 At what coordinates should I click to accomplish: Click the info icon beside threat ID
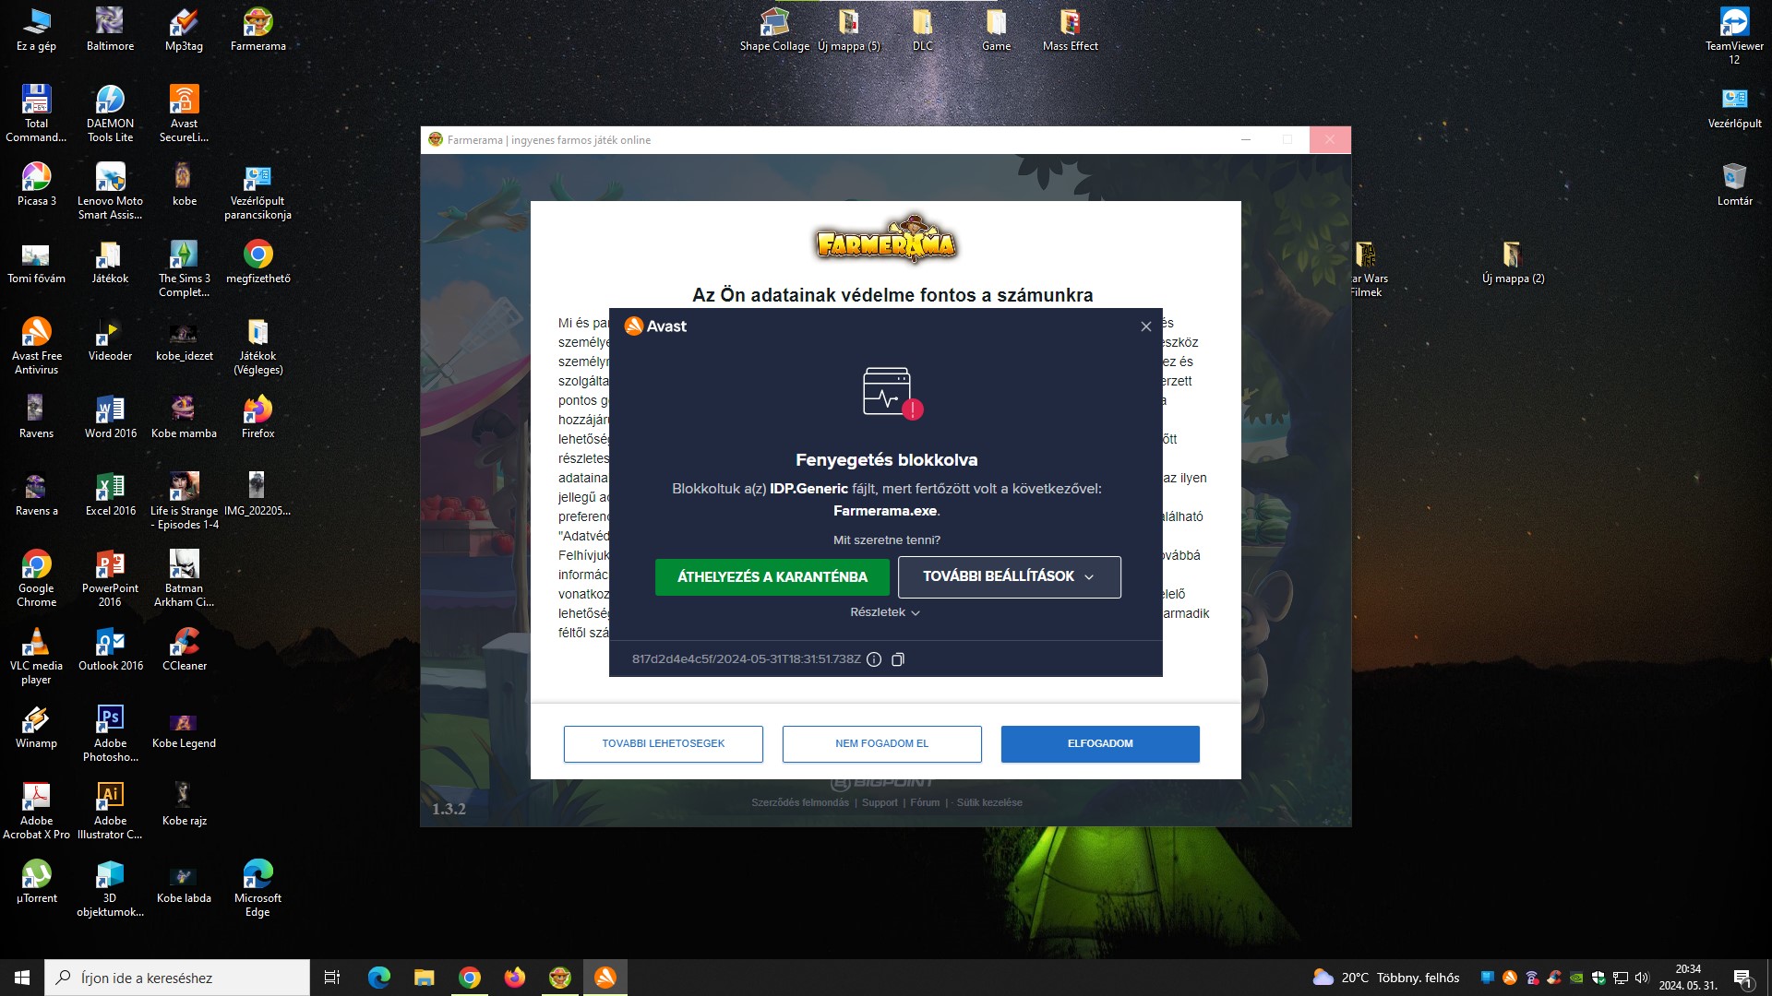[x=873, y=659]
